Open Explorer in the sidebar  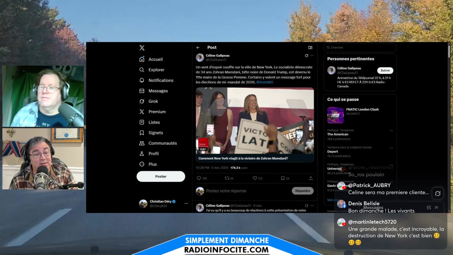(152, 70)
